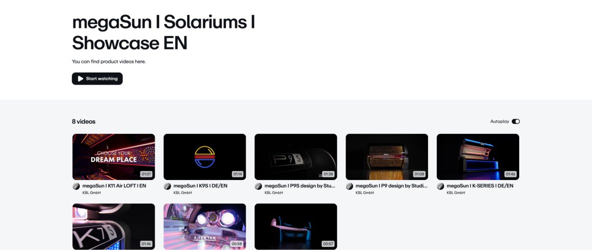Open the K9S colorful logo video thumbnail

point(205,156)
